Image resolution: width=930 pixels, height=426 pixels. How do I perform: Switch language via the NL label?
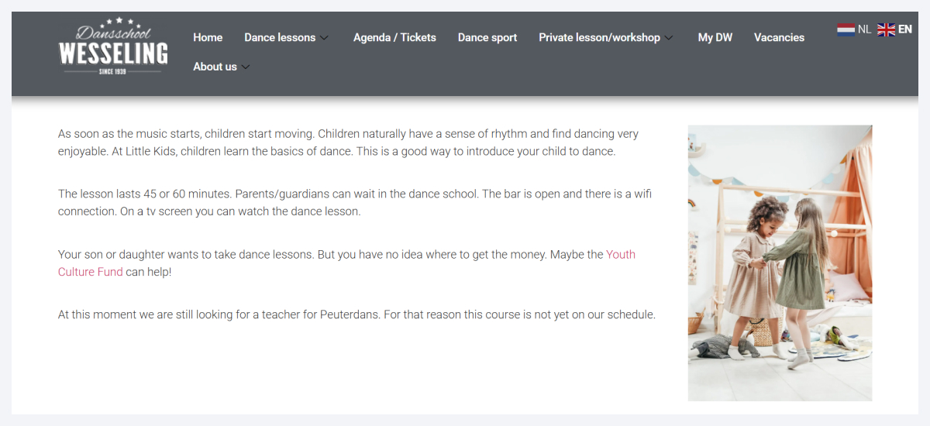[x=864, y=29]
